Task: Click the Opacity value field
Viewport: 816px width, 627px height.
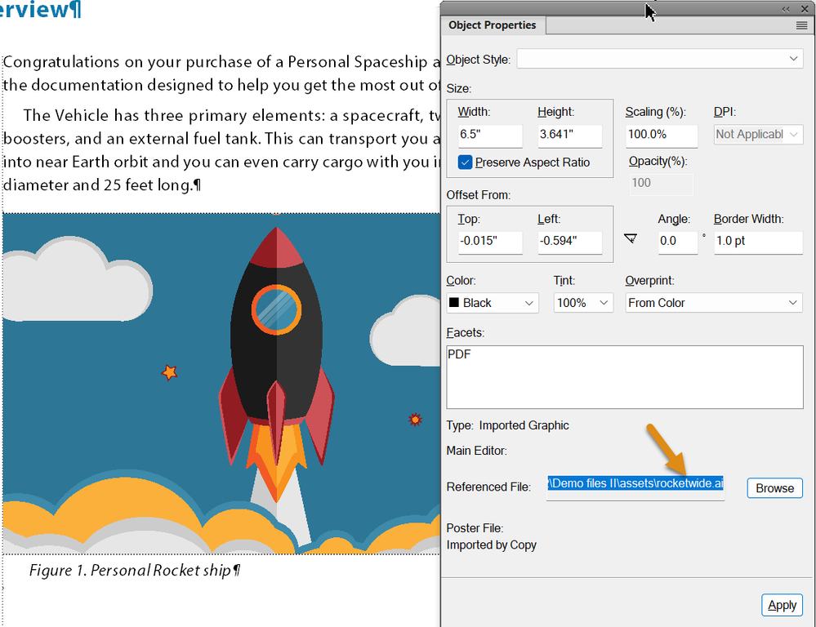Action: point(661,184)
